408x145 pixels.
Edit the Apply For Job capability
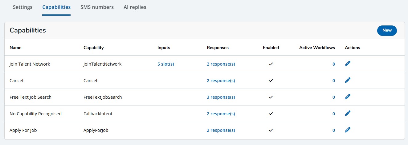(x=348, y=130)
